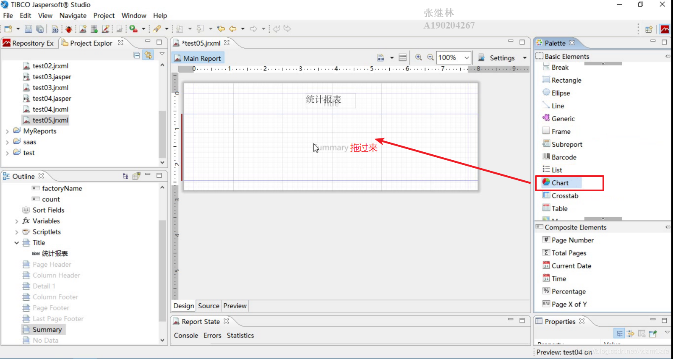Click Collapse All icon in Project Explorer

137,55
